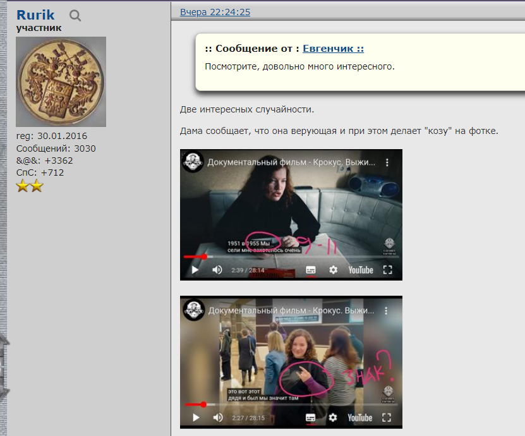Image resolution: width=525 pixels, height=436 pixels.
Task: Open second video title Документальный фильм
Action: point(291,311)
